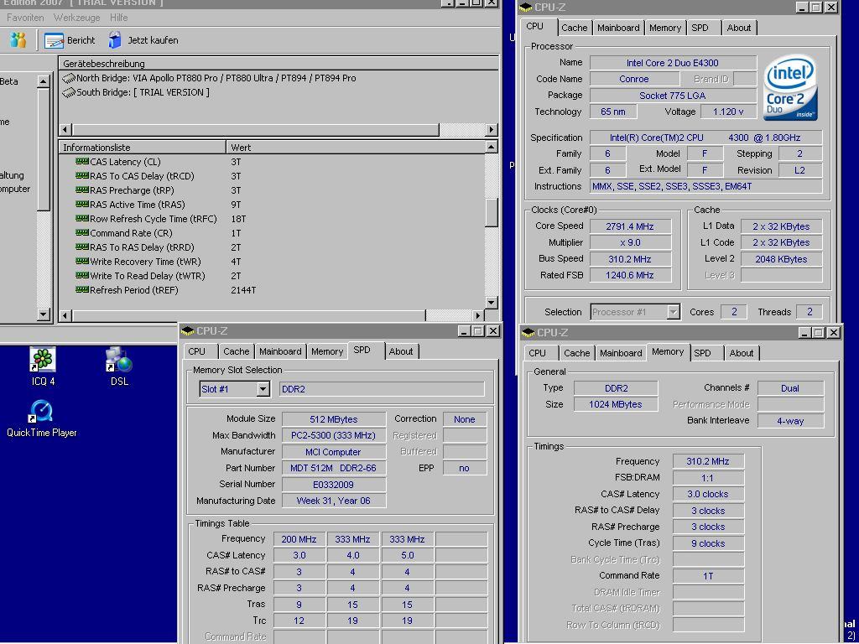
Task: Switch to Mainboard tab in top CPU-Z window
Action: (x=618, y=28)
